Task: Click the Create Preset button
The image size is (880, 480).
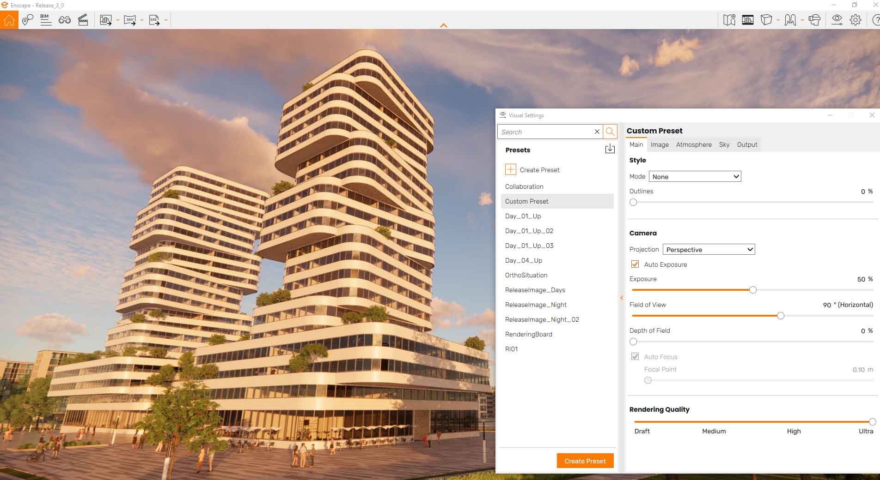Action: 585,461
